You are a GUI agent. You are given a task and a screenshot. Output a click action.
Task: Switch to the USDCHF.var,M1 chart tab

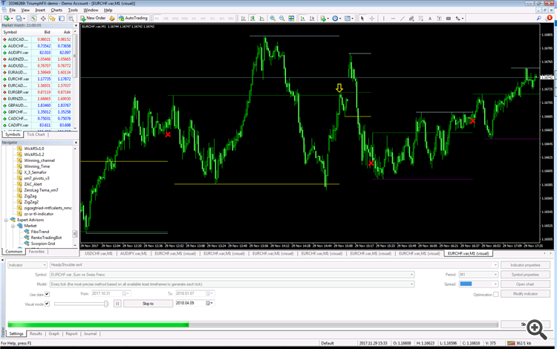point(98,253)
